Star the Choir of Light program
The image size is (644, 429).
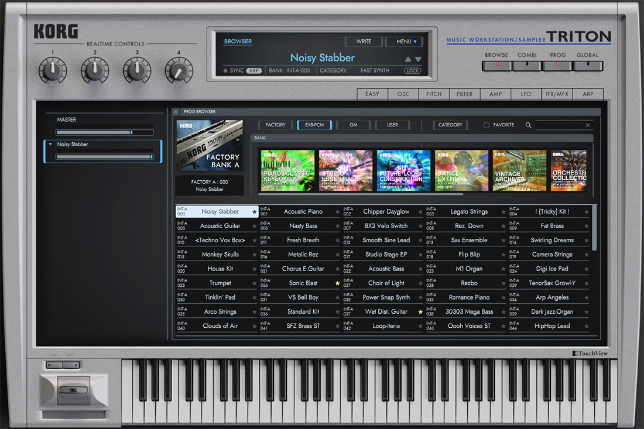click(x=420, y=283)
